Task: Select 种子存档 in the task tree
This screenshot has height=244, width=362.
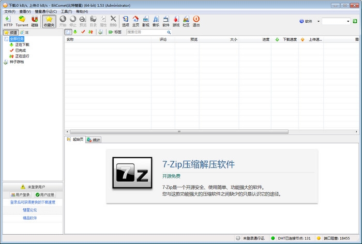Action: point(17,62)
